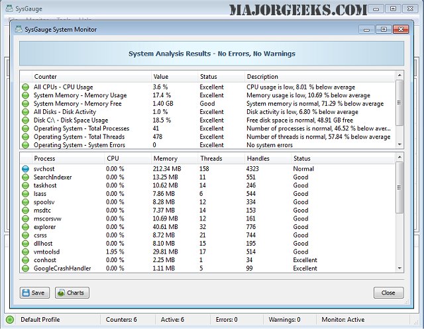Click green icon next to taskhost
This screenshot has width=424, height=329.
click(x=25, y=185)
